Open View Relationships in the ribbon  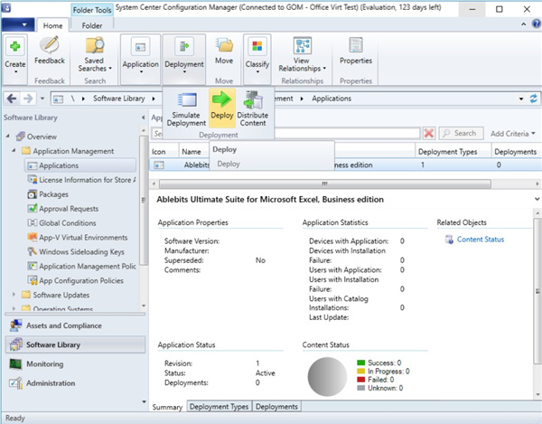(x=302, y=55)
